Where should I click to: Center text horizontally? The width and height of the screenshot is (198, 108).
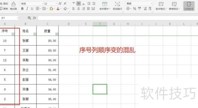tap(79, 9)
